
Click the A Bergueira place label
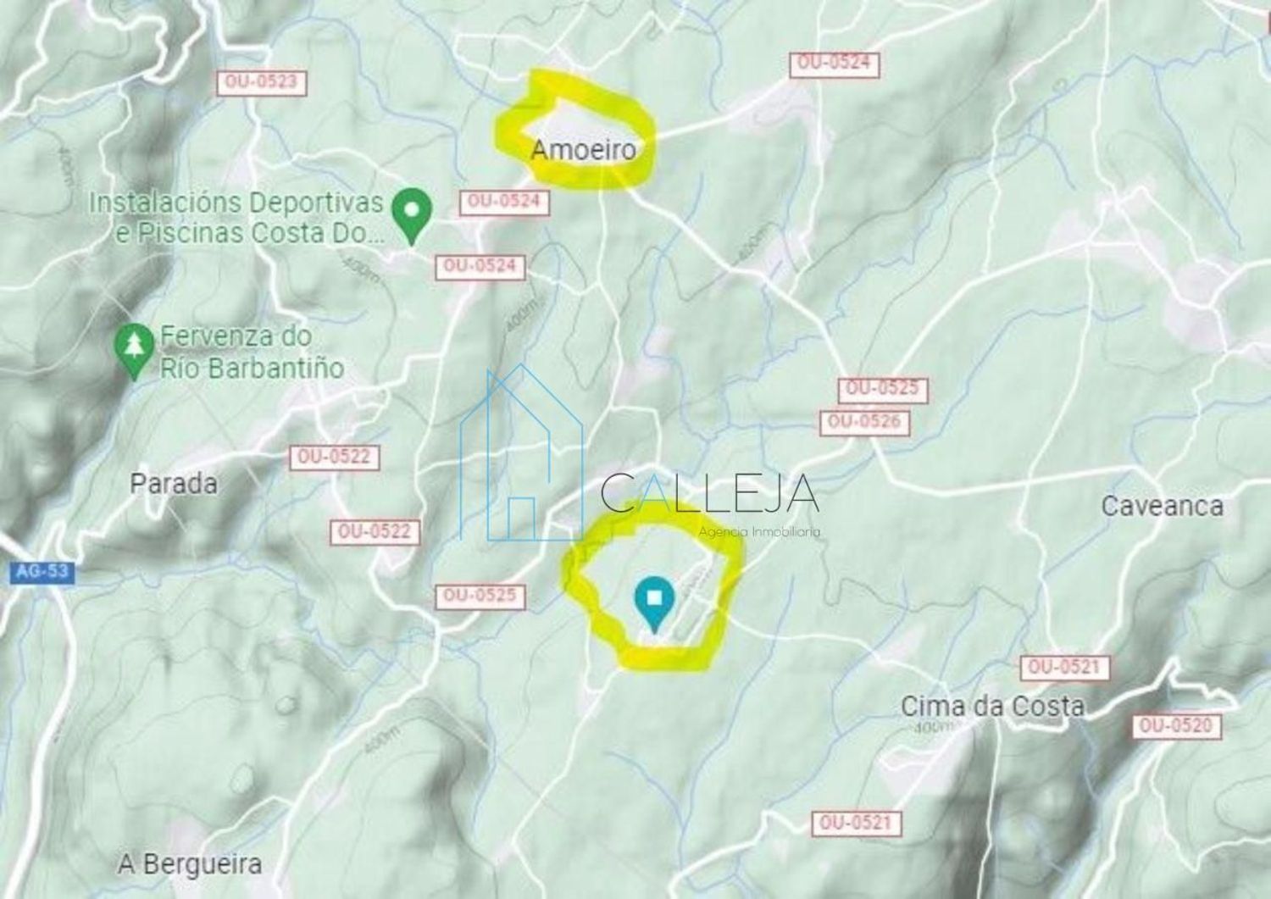click(x=190, y=864)
